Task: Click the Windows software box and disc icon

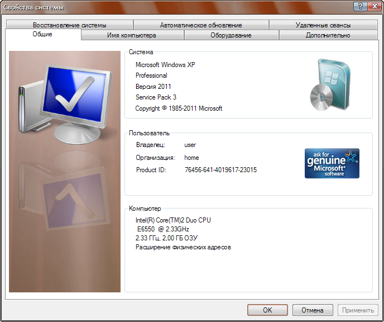Action: [x=330, y=85]
